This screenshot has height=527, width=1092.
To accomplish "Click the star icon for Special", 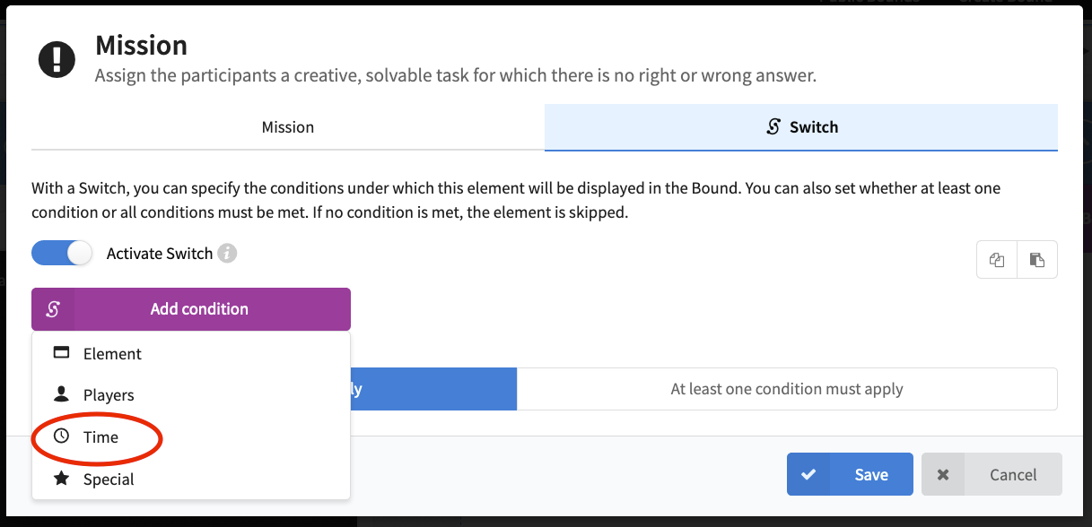I will tap(61, 479).
